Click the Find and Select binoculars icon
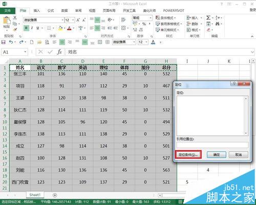 point(217,24)
